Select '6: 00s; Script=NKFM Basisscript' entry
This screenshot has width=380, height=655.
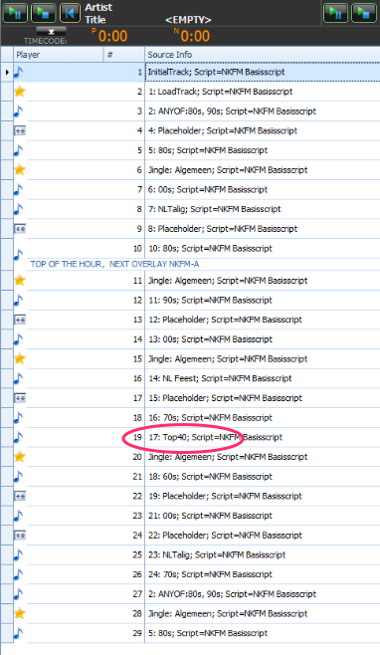(x=208, y=190)
